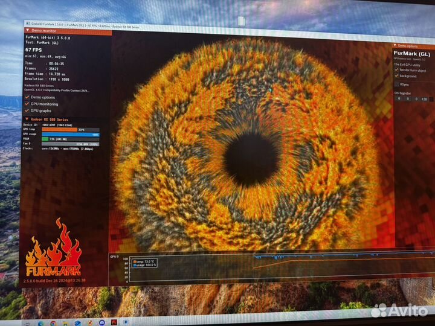Click the FurMark flame logo

(x=54, y=248)
